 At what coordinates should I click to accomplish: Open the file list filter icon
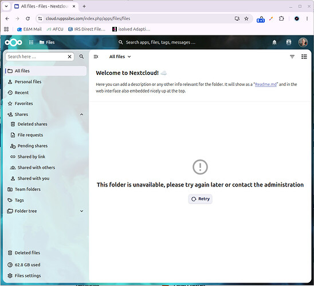(x=292, y=57)
